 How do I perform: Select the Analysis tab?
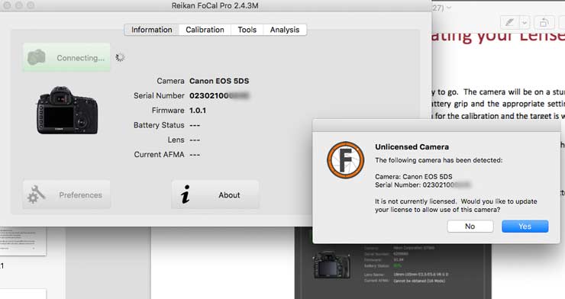tap(285, 30)
